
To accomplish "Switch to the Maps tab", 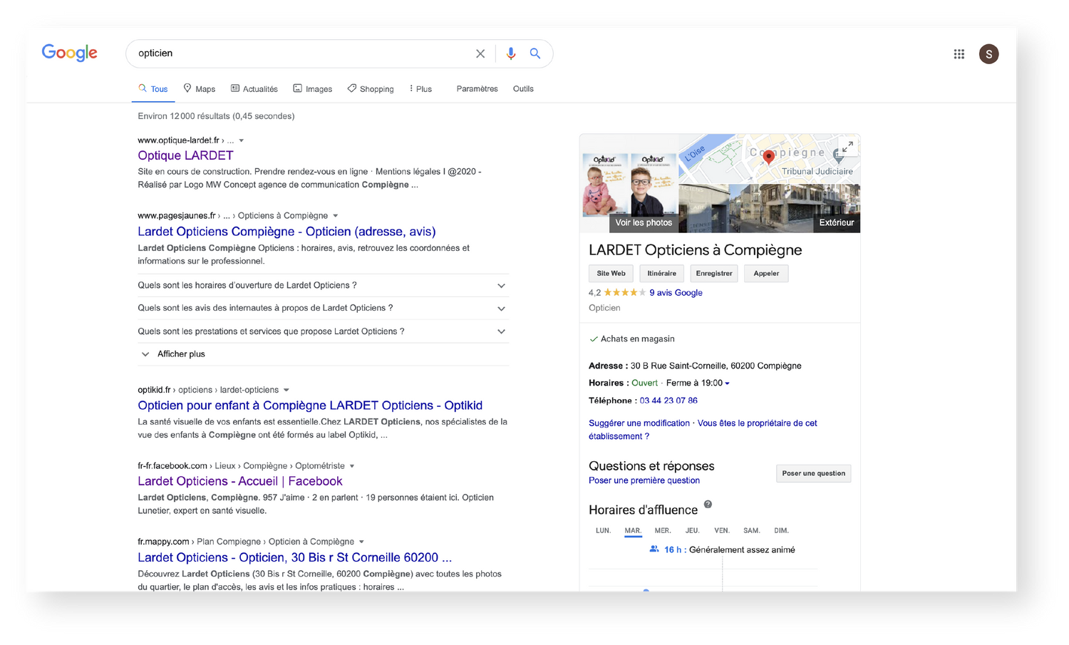I will coord(200,89).
